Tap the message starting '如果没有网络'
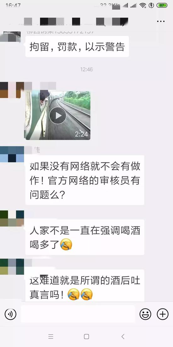The width and height of the screenshot is (173, 347). [85, 180]
